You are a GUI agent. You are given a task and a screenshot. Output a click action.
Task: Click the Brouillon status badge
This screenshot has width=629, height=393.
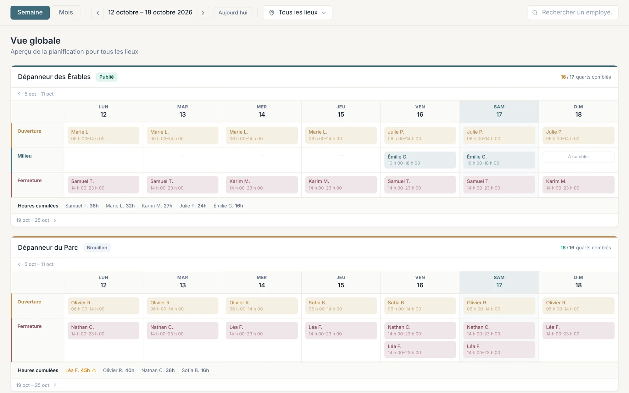click(x=97, y=248)
